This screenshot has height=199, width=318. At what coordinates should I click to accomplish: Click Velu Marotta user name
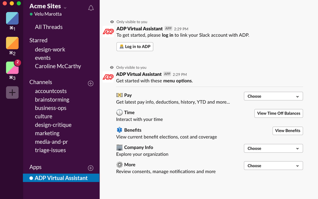48,14
